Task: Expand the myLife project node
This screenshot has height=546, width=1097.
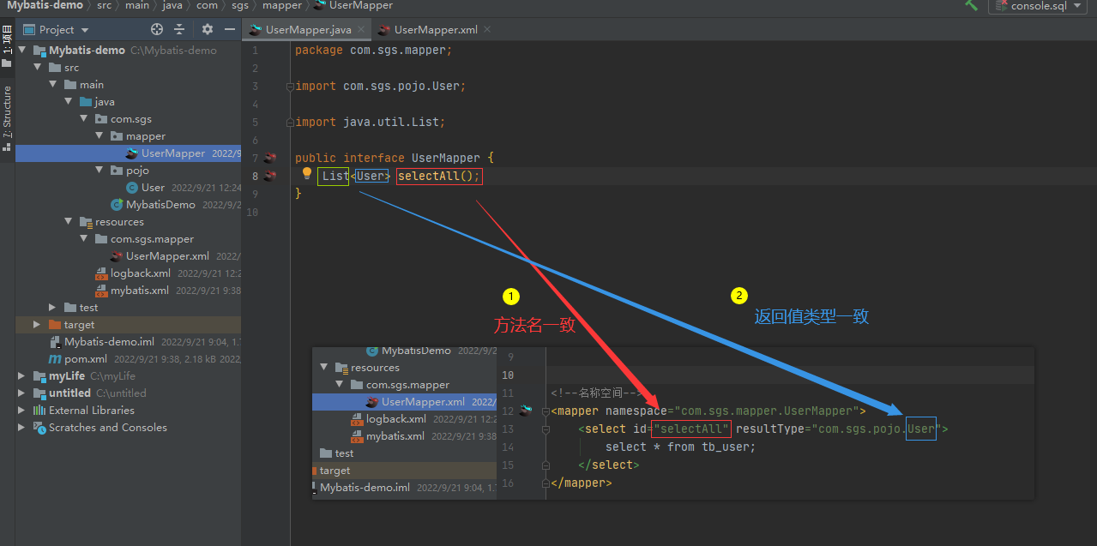Action: tap(21, 375)
